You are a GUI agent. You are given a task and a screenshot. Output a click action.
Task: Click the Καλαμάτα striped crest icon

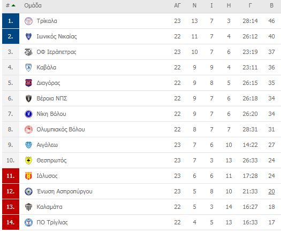click(x=28, y=207)
